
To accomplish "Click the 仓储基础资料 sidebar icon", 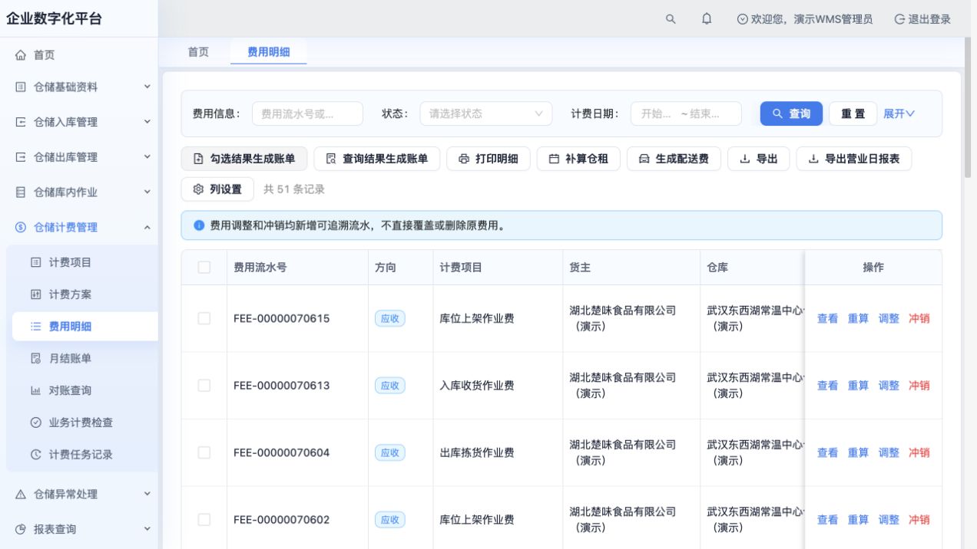I will point(21,87).
